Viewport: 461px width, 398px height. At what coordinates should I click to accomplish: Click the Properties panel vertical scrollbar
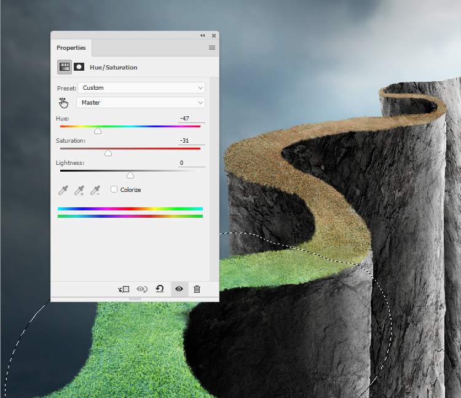tap(214, 179)
